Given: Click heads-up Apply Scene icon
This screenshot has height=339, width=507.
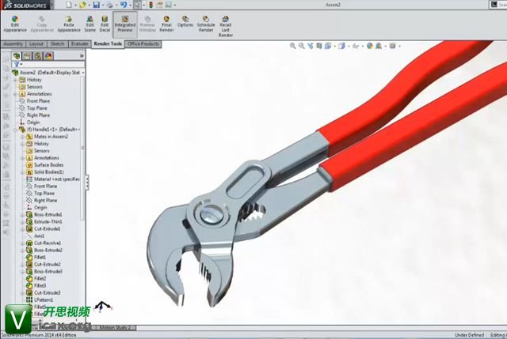Looking at the screenshot, I should tap(379, 46).
